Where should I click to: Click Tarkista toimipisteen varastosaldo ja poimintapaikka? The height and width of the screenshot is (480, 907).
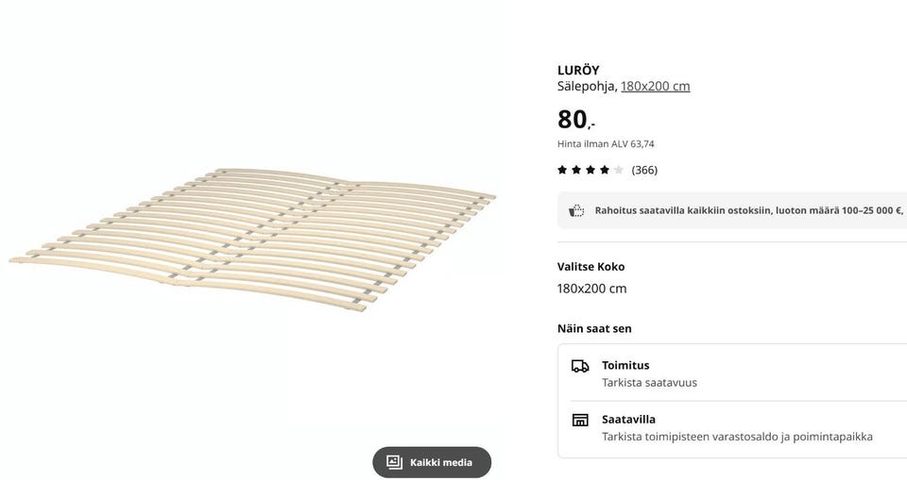737,437
